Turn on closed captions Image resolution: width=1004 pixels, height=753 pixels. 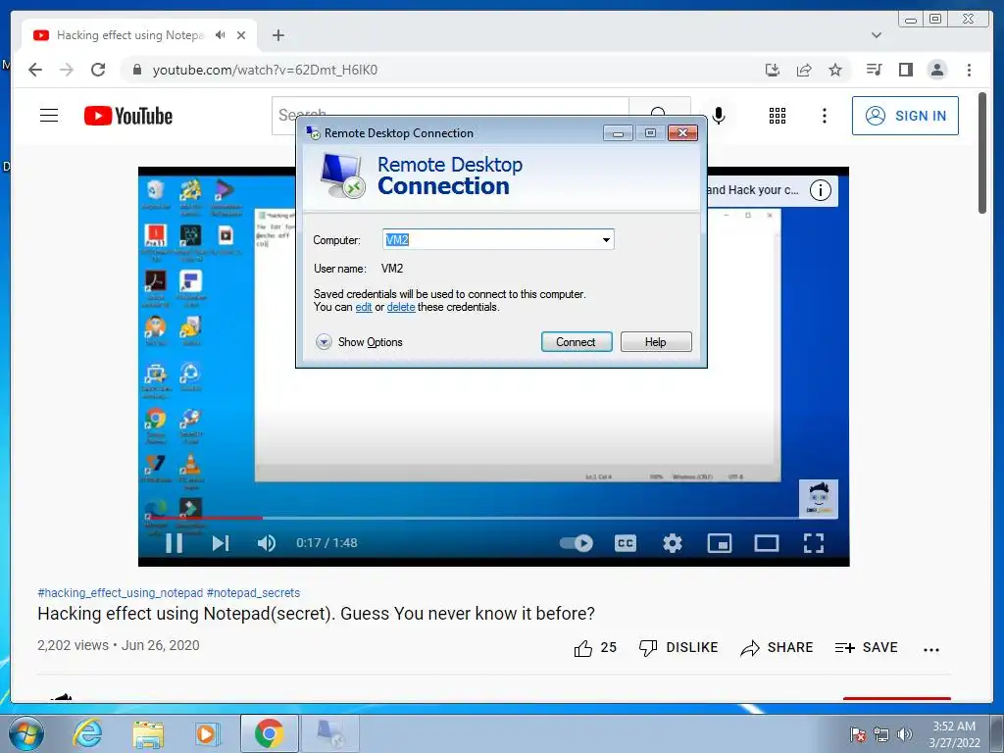click(x=626, y=543)
